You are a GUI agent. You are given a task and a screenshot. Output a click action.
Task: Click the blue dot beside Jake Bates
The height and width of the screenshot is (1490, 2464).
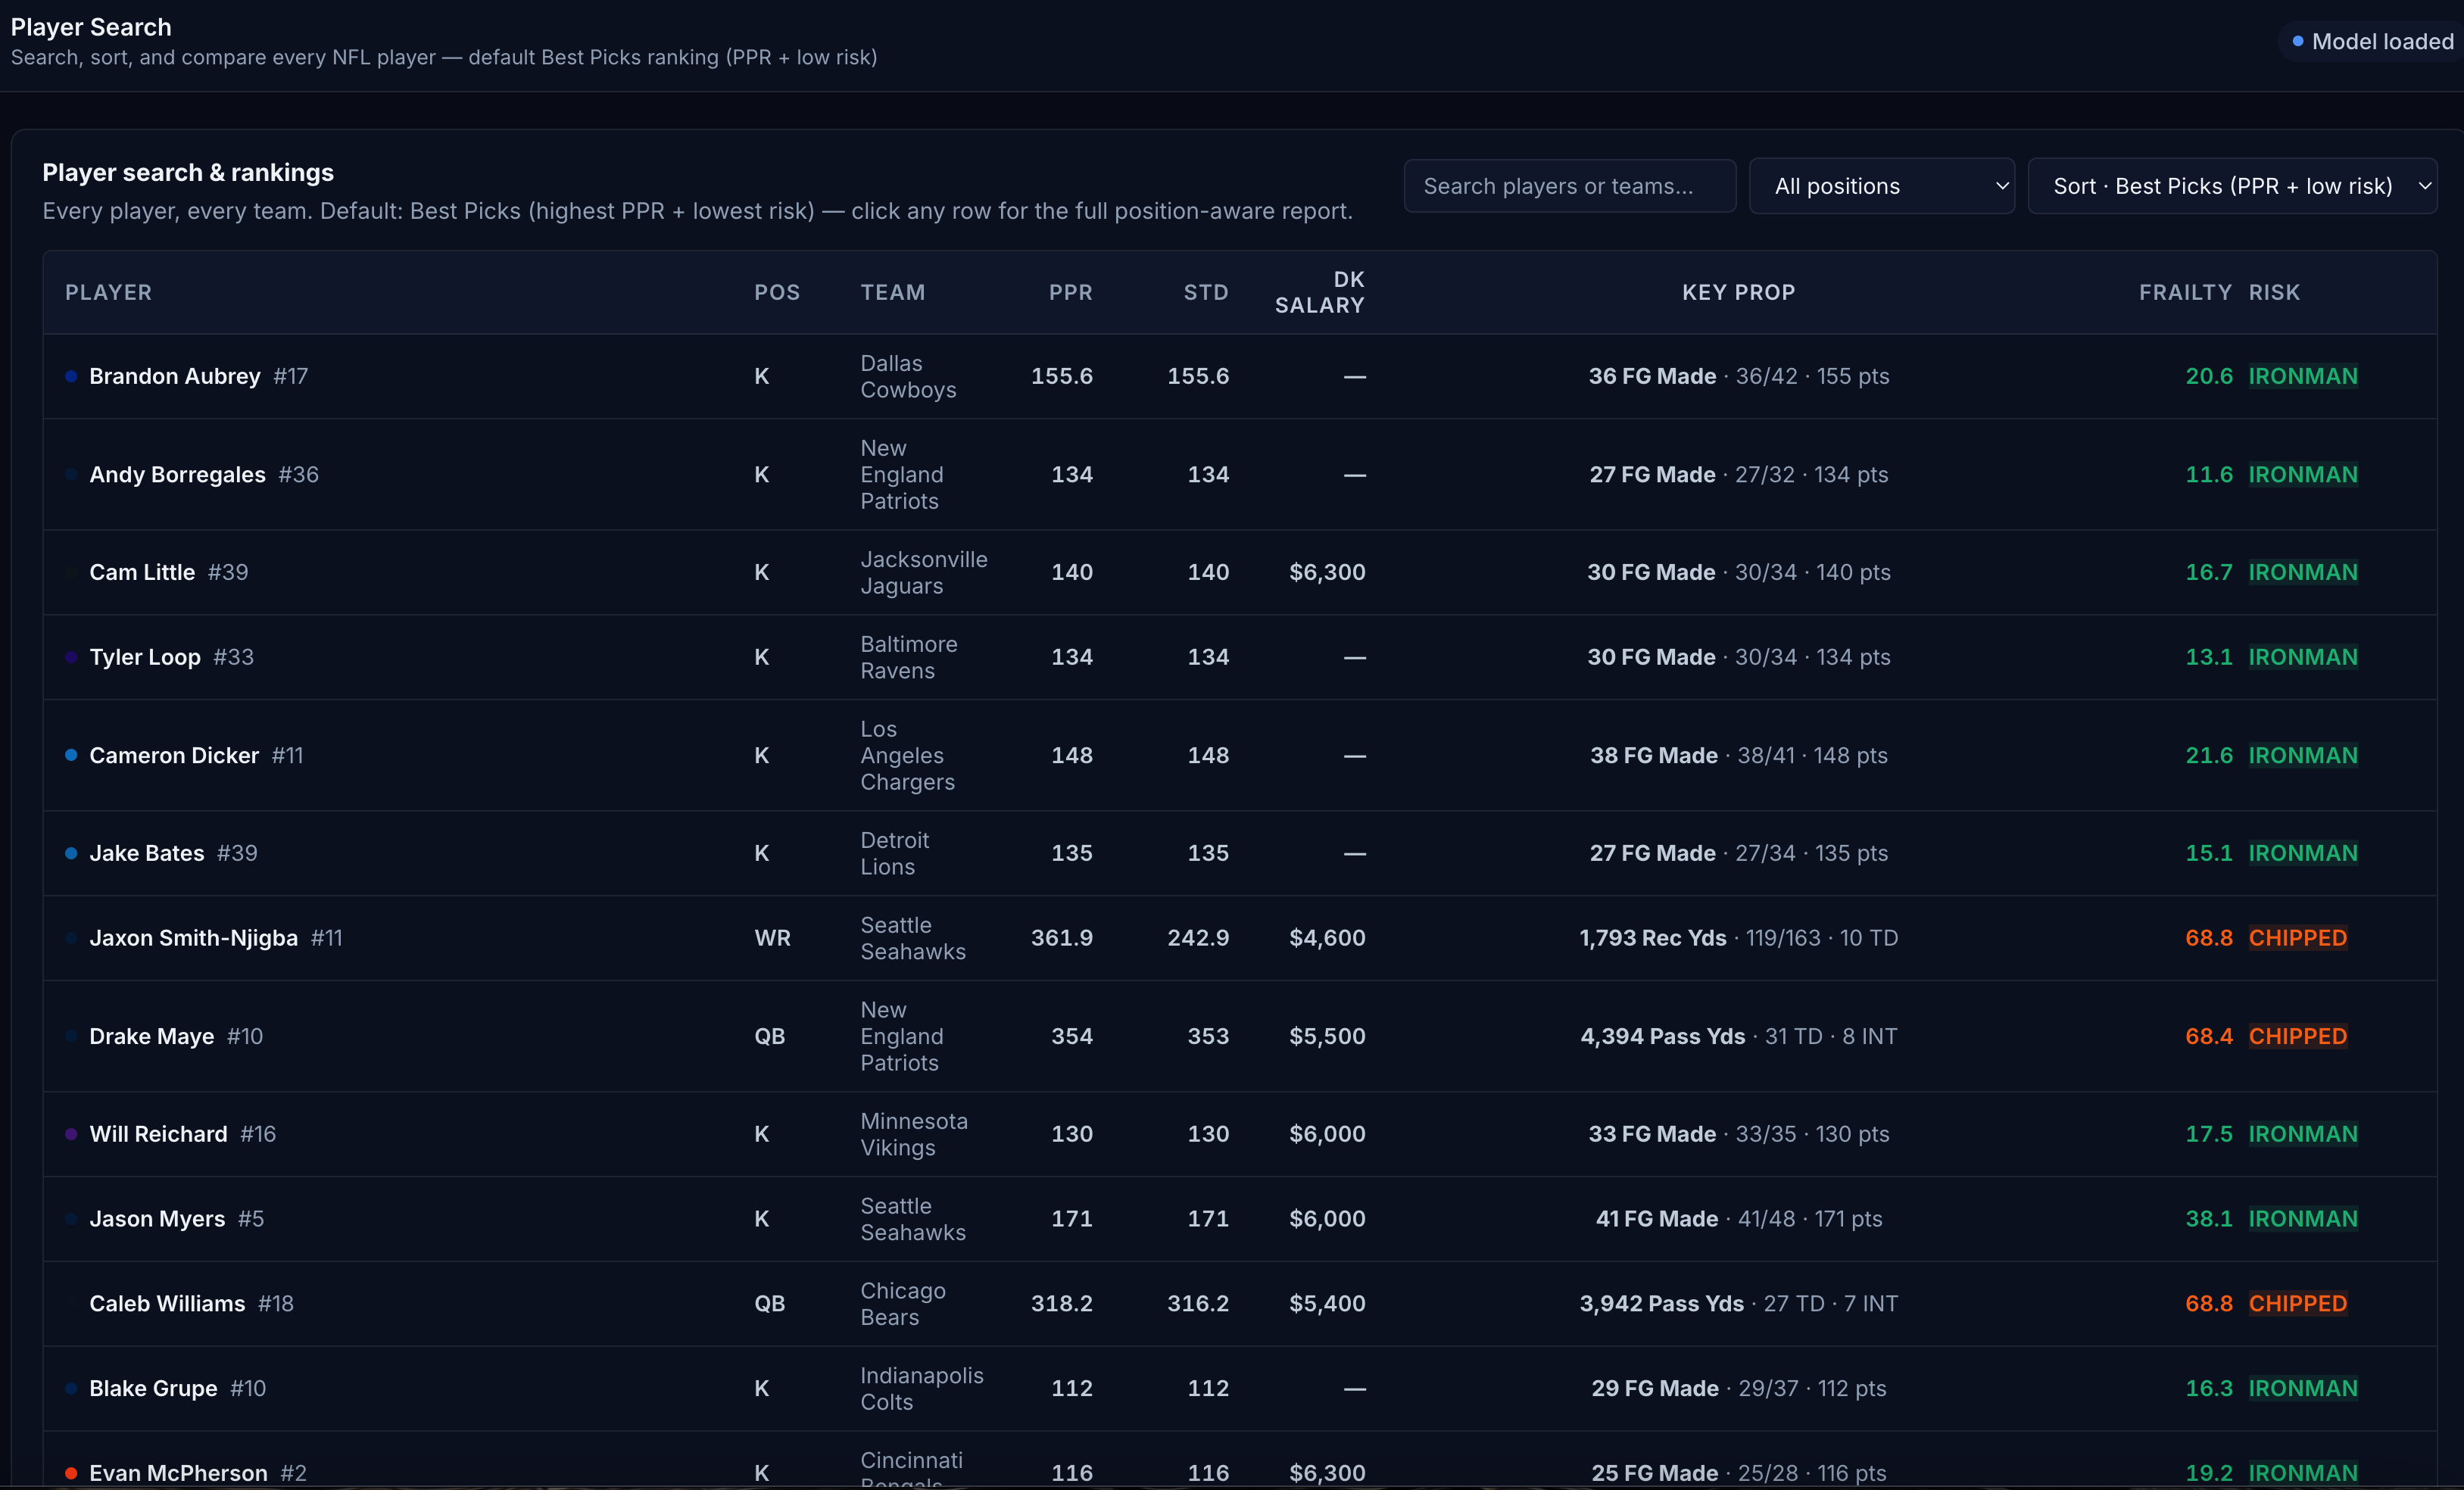pos(71,853)
